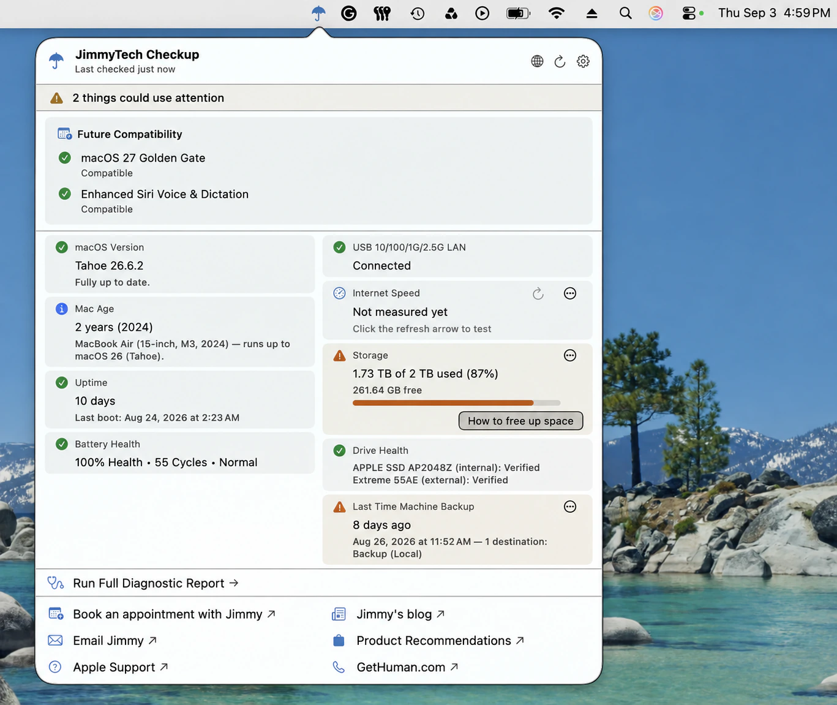This screenshot has height=705, width=837.
Task: Click the battery status menu bar icon
Action: point(518,13)
